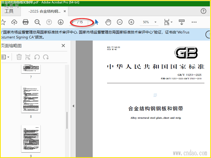Click the 页面缩略图 panel title
Viewport: 211px width, 158px height.
(x=11, y=46)
